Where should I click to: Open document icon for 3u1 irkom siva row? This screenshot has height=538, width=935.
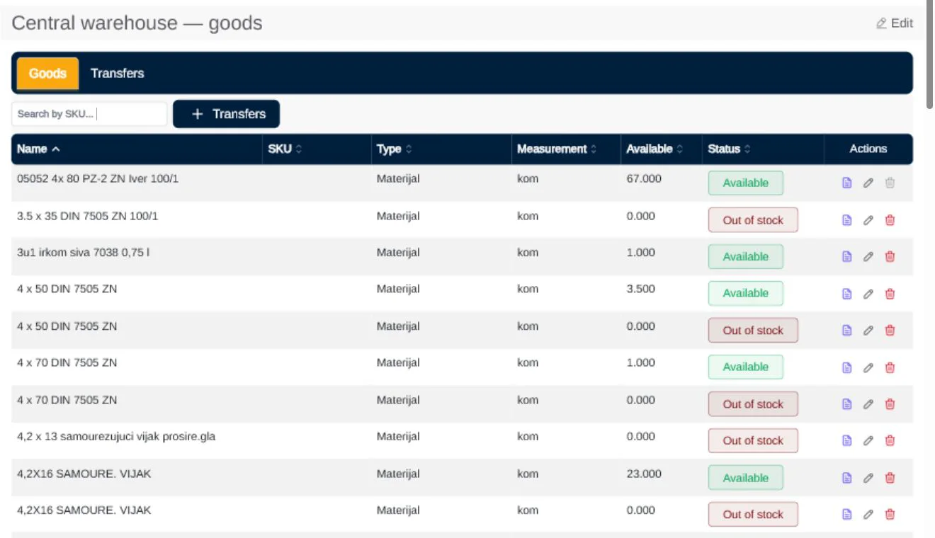coord(846,256)
